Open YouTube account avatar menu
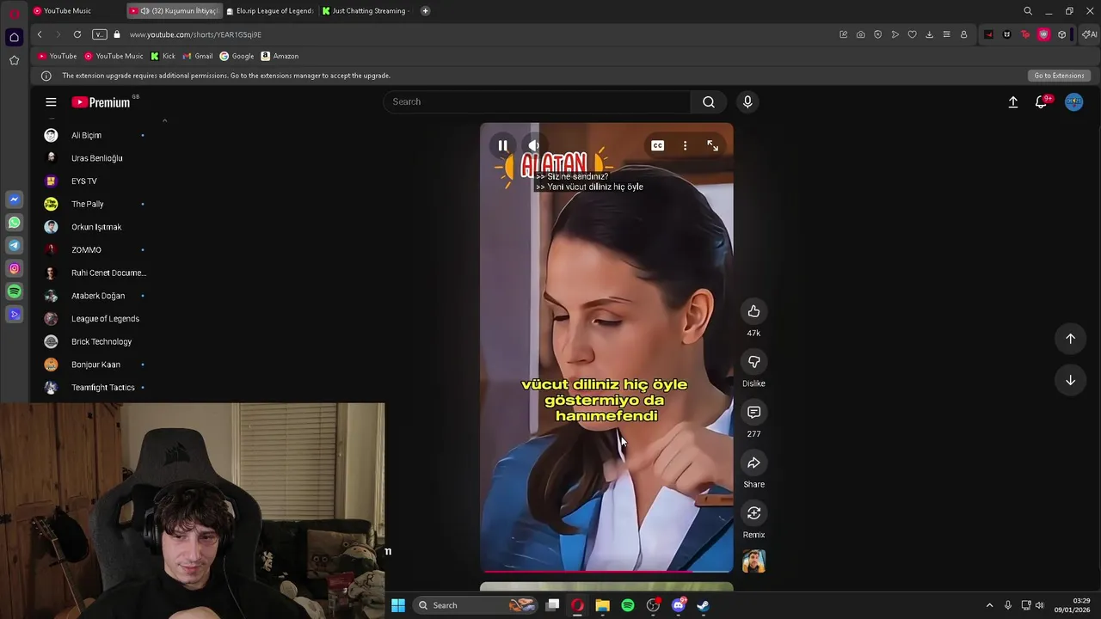This screenshot has height=619, width=1101. [x=1073, y=101]
